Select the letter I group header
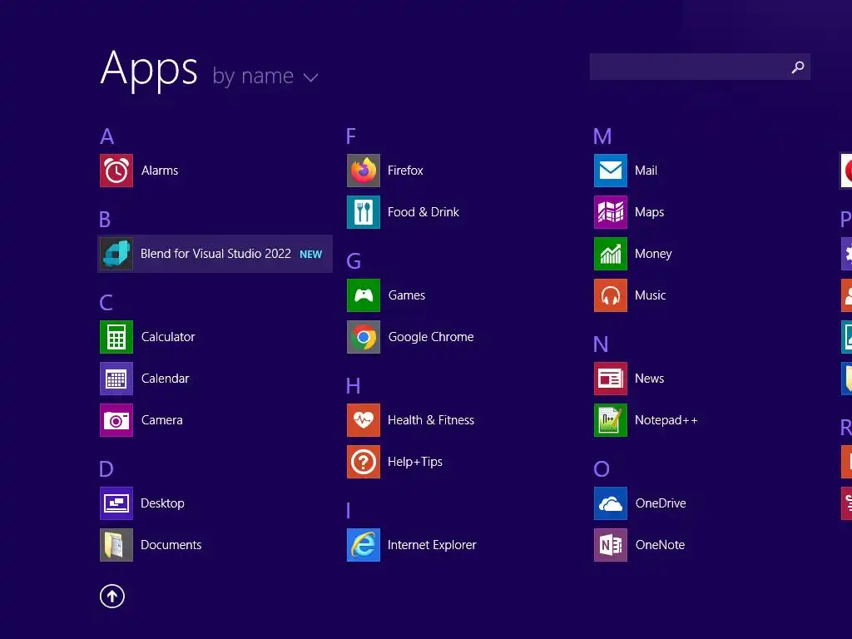Viewport: 852px width, 639px height. coord(349,511)
